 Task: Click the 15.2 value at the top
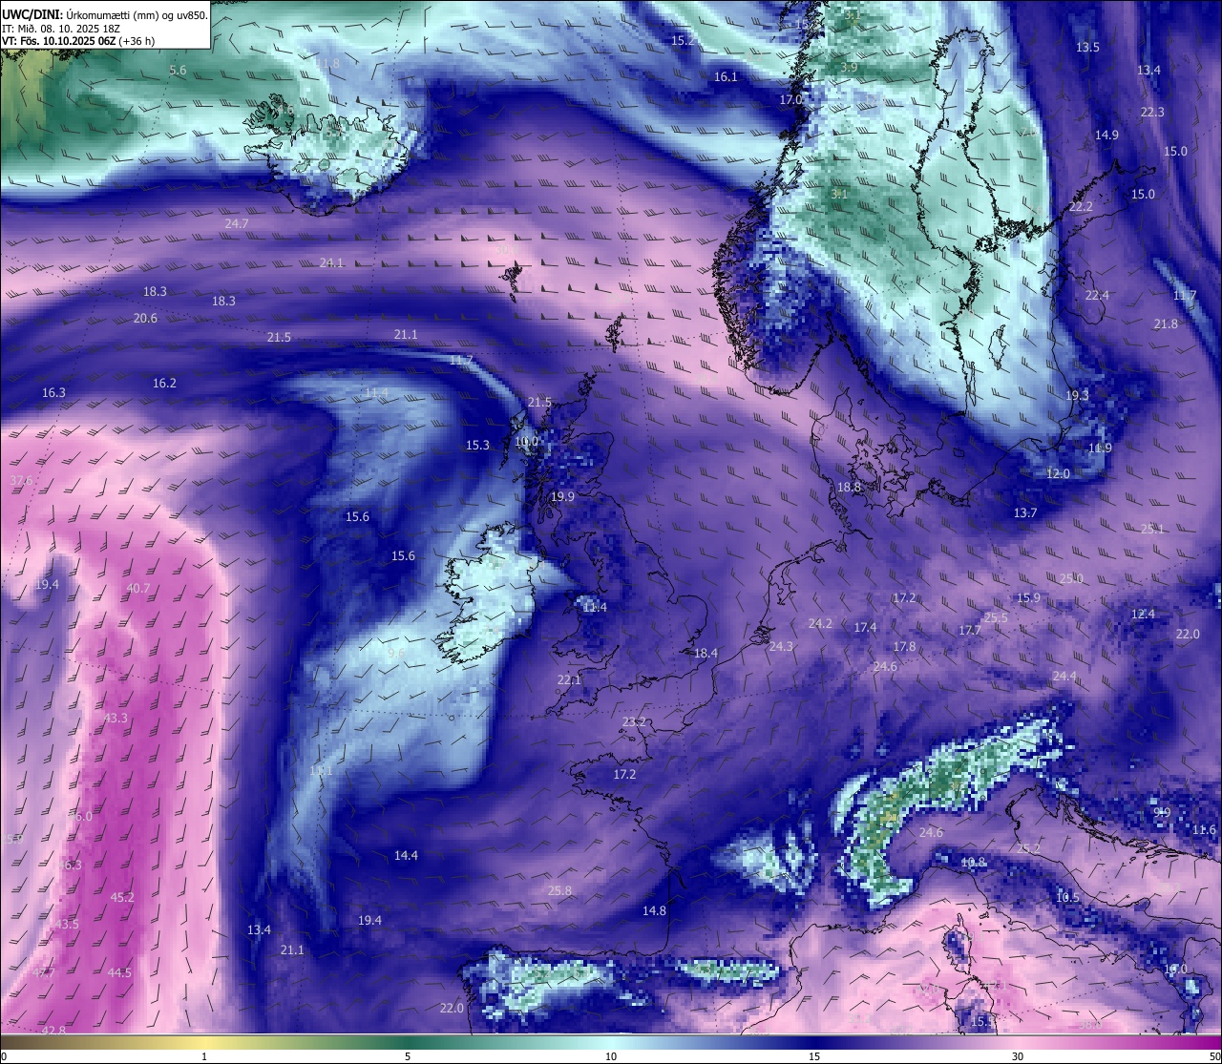click(x=683, y=41)
